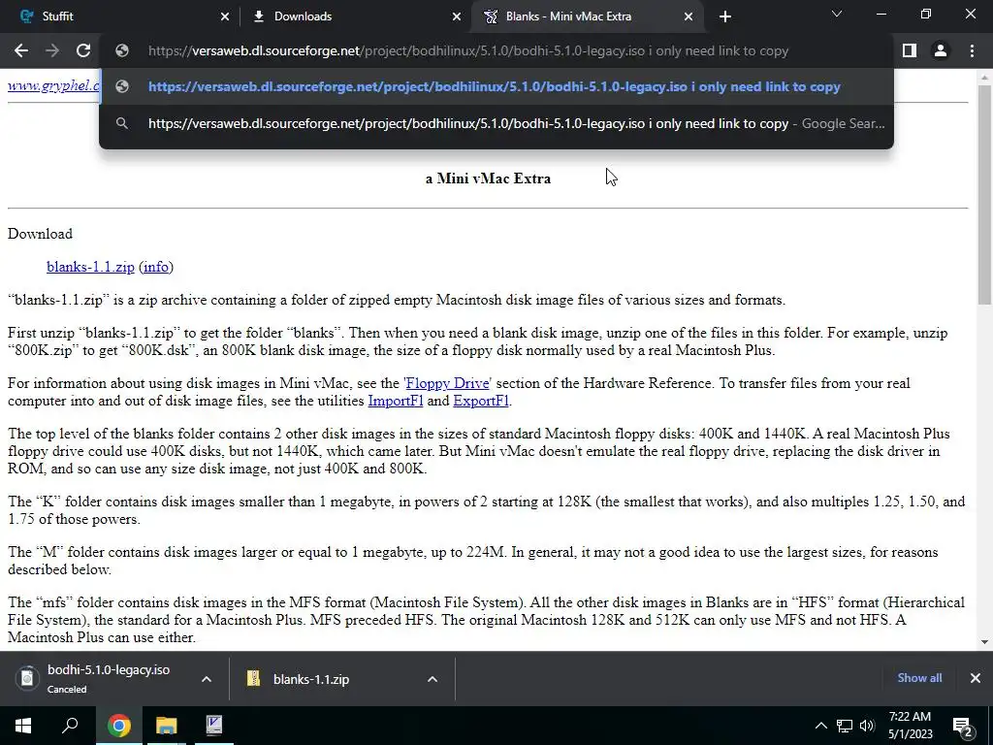
Task: Open the volume tray icon
Action: tap(867, 726)
